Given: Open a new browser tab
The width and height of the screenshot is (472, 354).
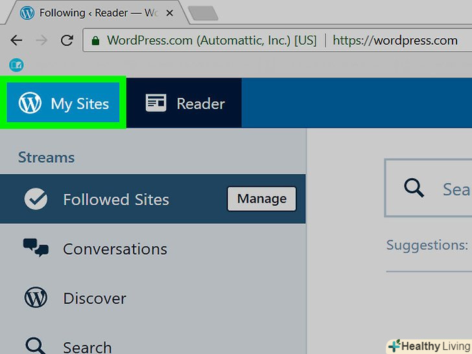Looking at the screenshot, I should point(203,13).
